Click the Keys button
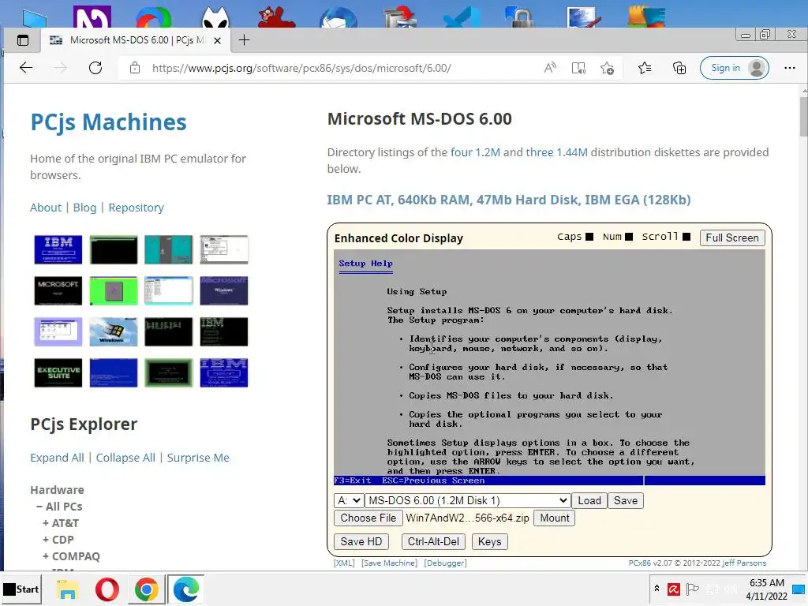 click(489, 541)
